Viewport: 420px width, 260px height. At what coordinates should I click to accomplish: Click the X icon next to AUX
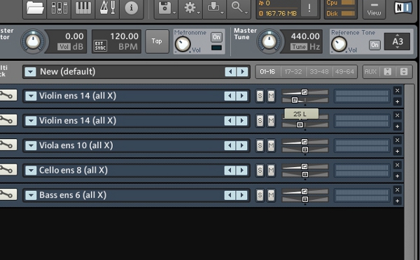(x=388, y=72)
